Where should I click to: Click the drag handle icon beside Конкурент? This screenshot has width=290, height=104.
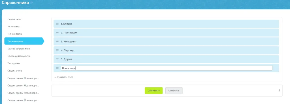[57, 42]
